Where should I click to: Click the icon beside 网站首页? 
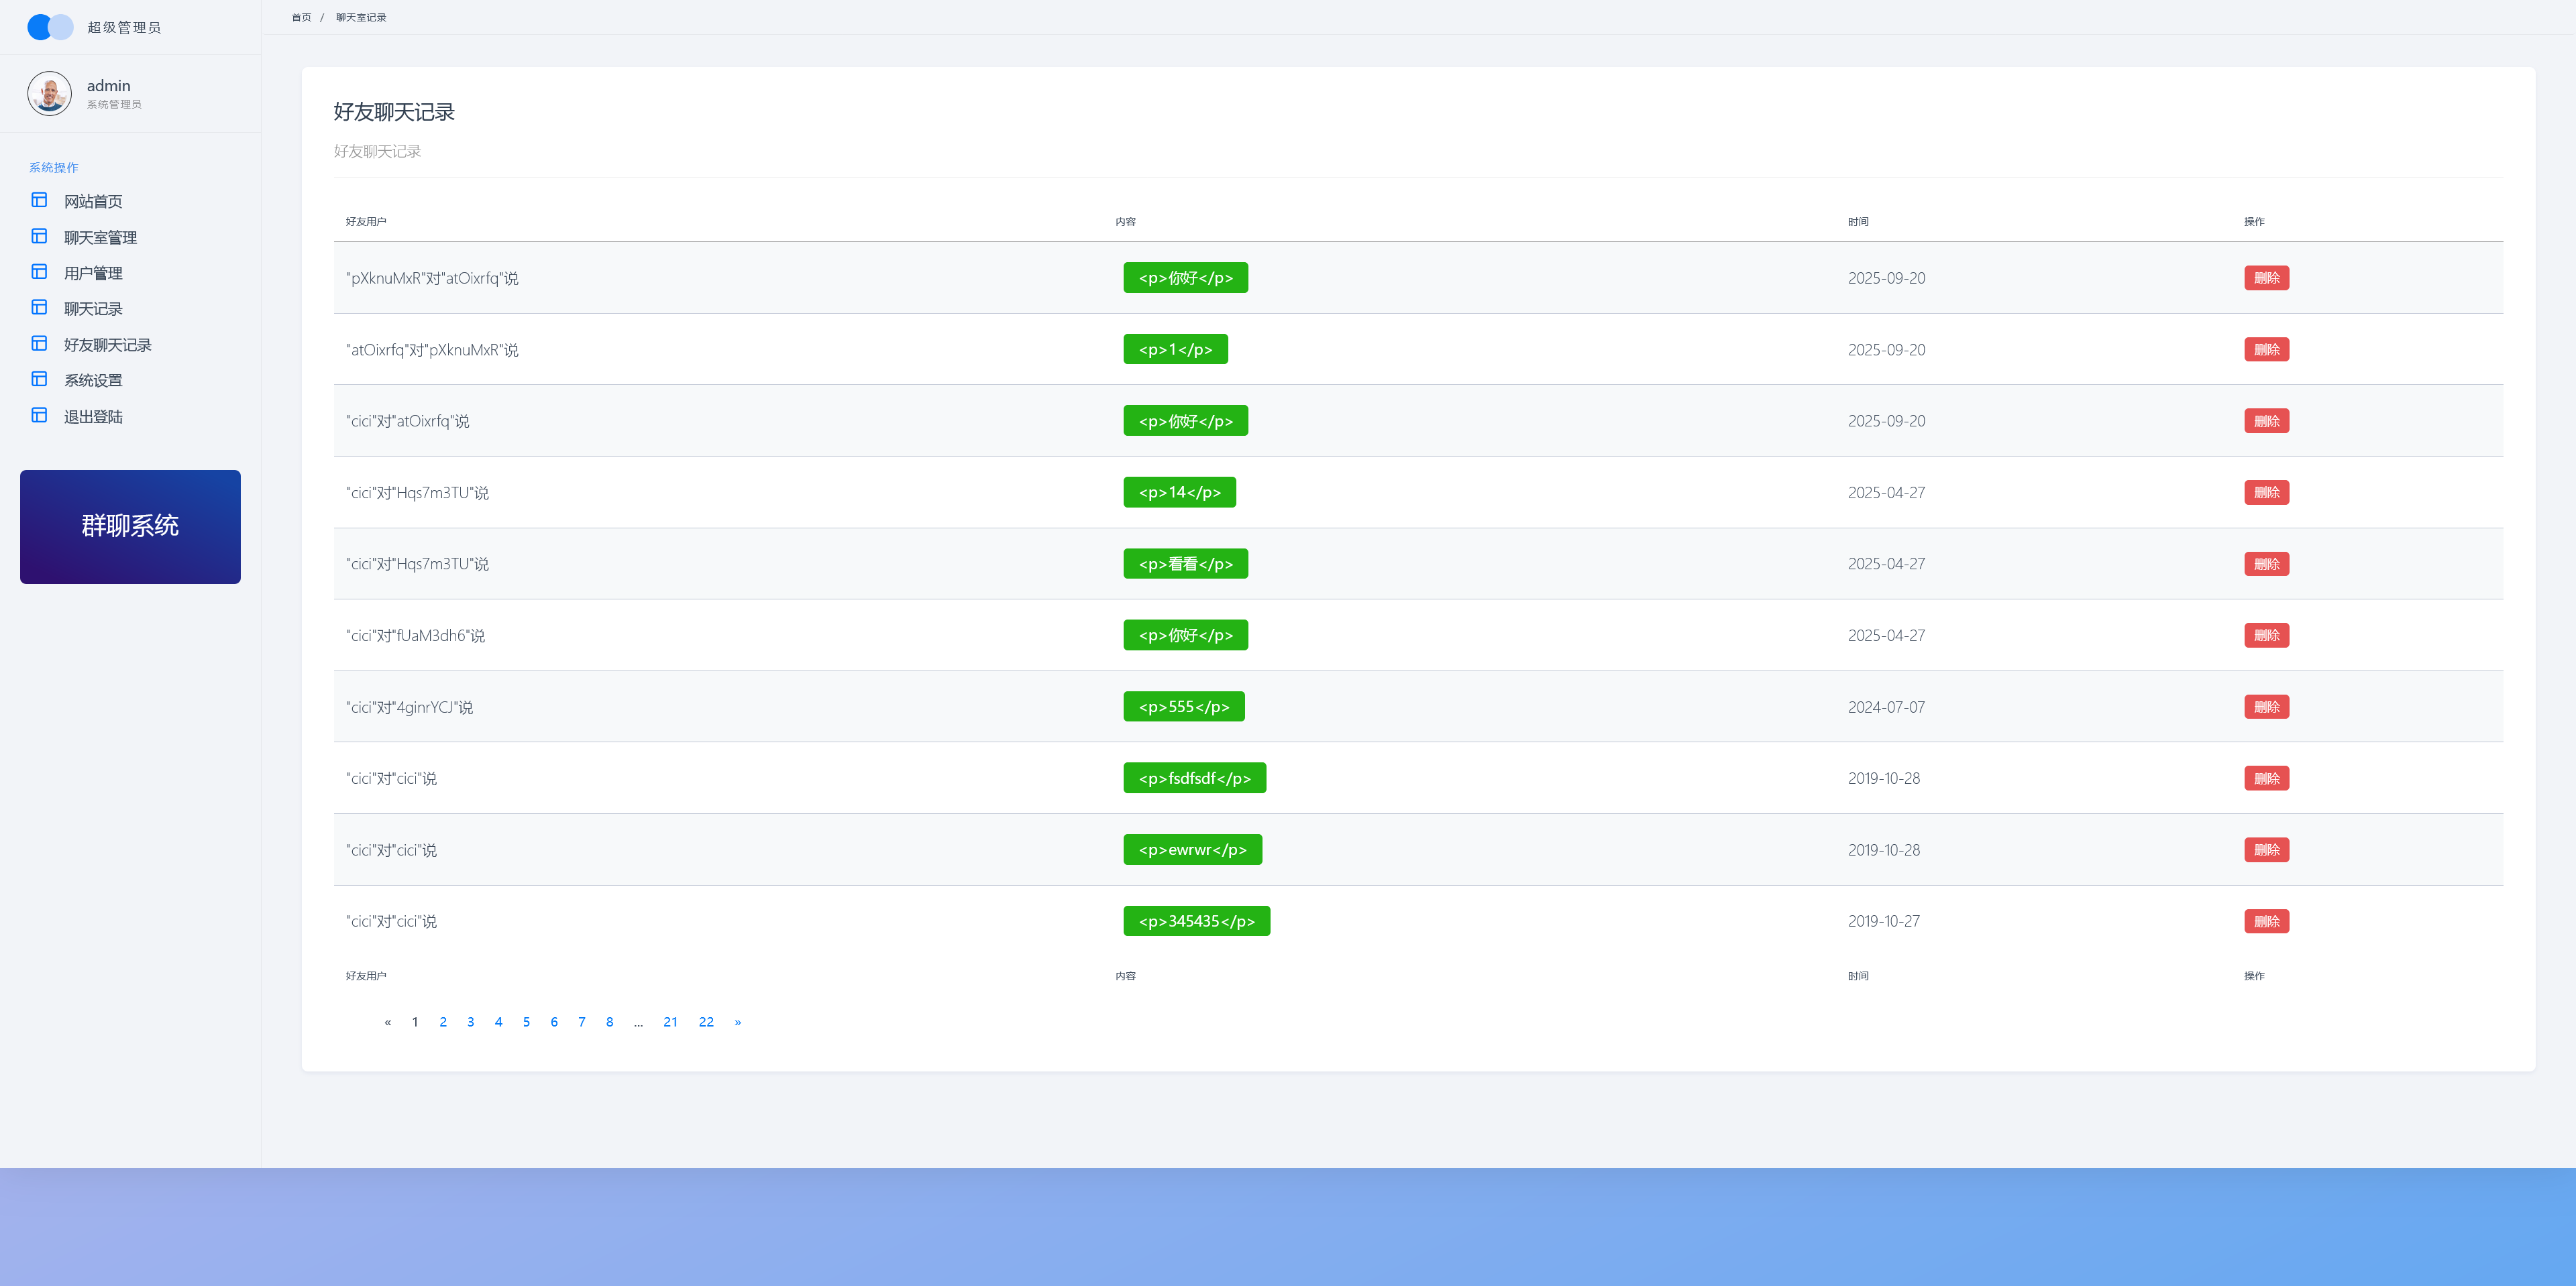39,200
